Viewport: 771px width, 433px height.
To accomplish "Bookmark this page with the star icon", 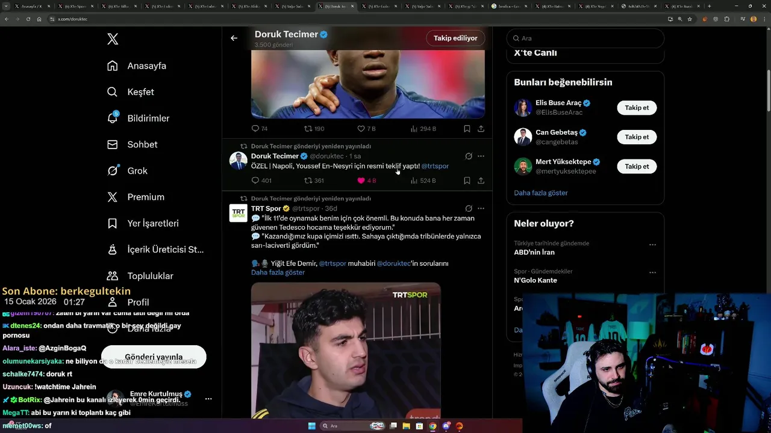I will [x=690, y=19].
